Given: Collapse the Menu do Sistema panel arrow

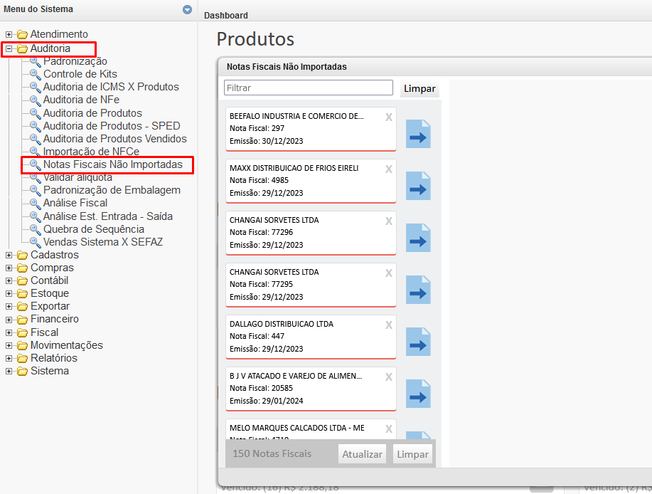Looking at the screenshot, I should click(x=187, y=10).
